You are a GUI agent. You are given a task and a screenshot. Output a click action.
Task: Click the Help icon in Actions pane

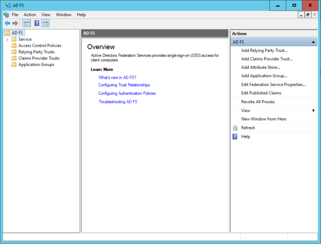coord(235,136)
